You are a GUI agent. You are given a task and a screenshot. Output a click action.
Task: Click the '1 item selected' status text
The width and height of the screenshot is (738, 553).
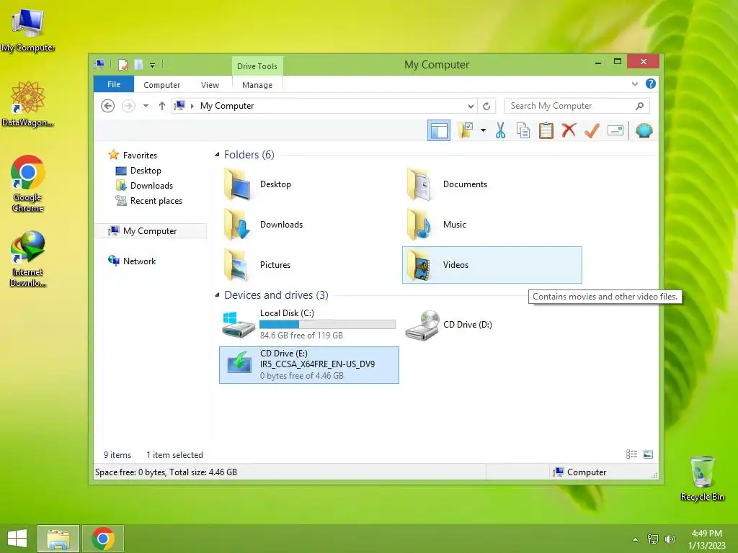(x=174, y=455)
